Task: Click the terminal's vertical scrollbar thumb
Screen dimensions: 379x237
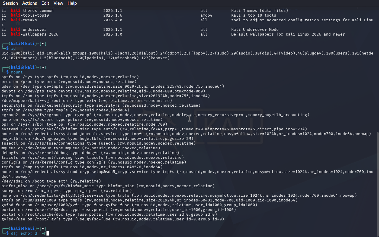Action: tap(377, 184)
